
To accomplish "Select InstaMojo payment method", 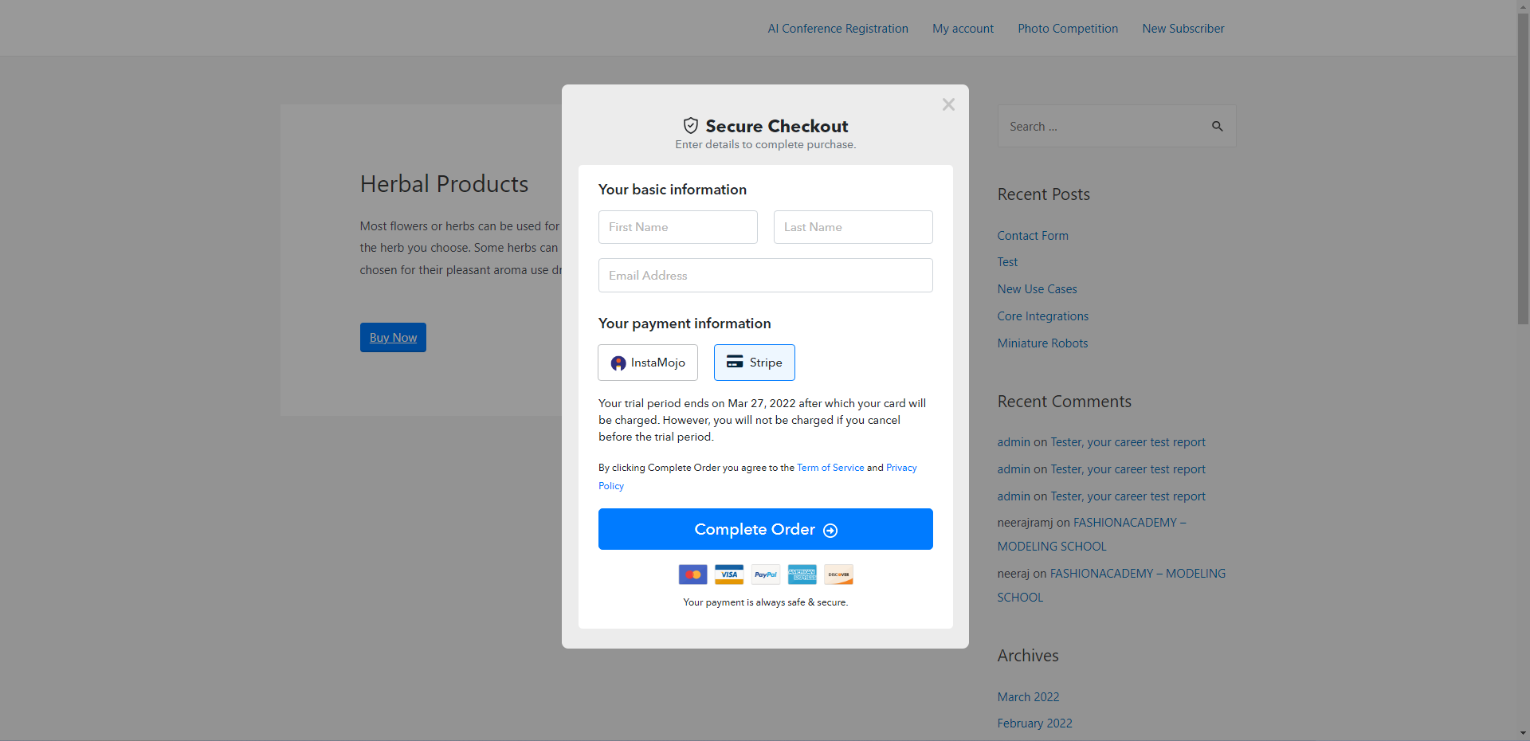I will coord(648,363).
